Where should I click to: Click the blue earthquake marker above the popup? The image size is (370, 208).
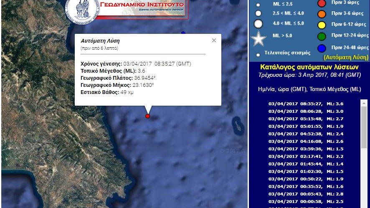(183, 33)
